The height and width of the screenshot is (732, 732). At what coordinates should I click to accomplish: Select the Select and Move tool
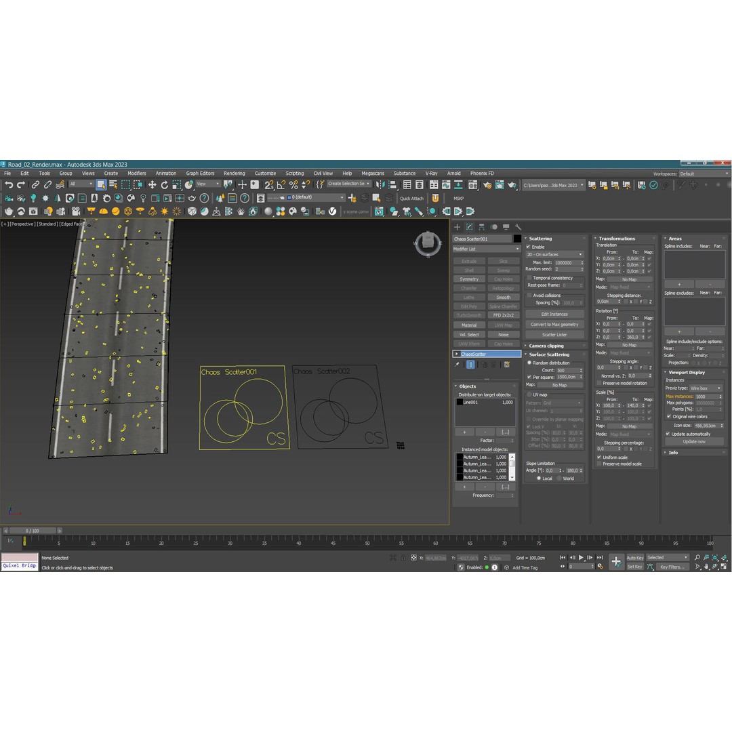[x=152, y=186]
